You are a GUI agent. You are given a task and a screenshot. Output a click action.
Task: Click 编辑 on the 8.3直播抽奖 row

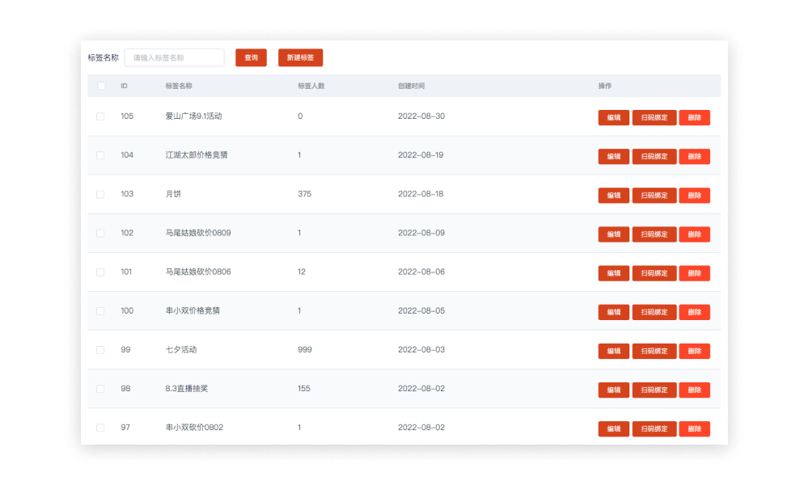tap(613, 390)
